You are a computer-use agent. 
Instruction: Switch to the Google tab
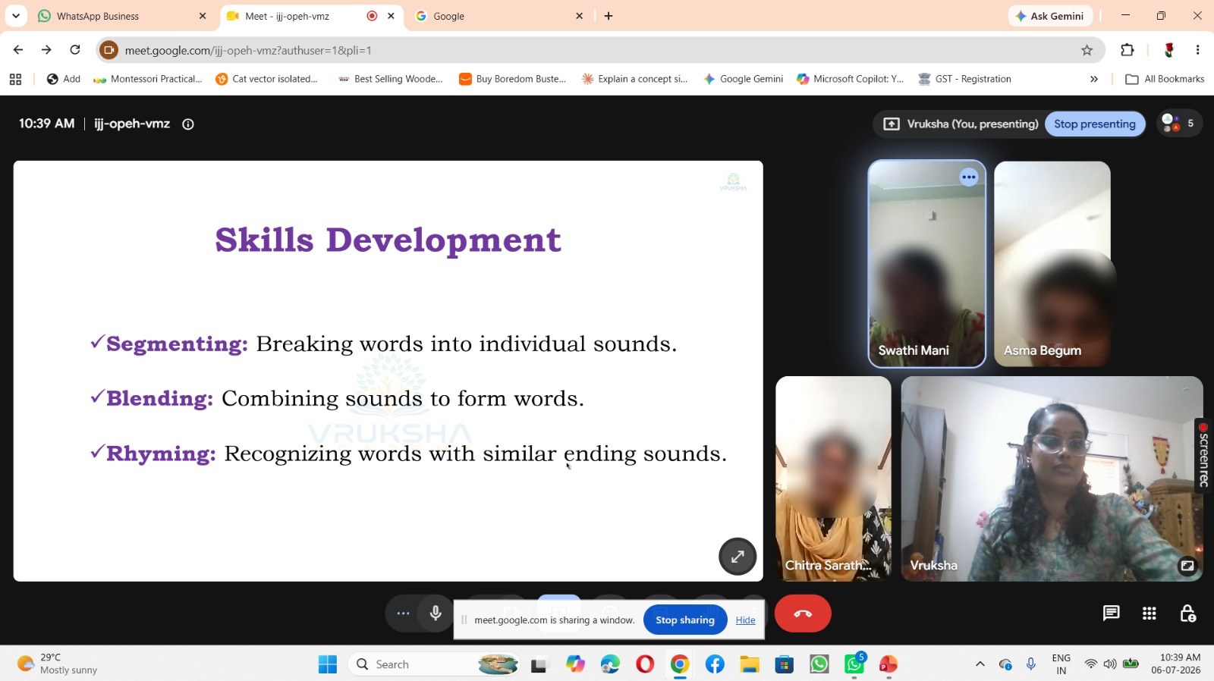501,16
